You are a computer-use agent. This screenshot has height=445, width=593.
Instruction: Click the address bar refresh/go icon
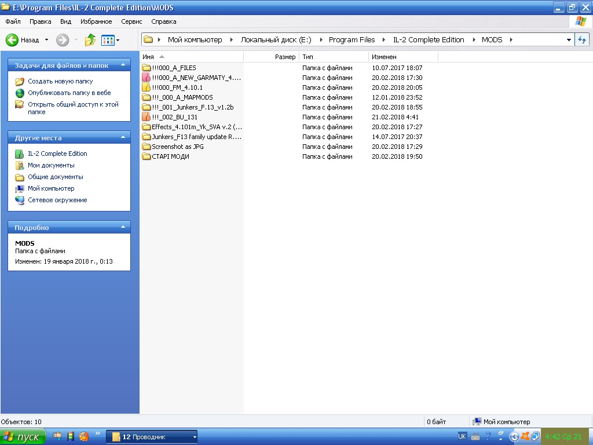(581, 40)
